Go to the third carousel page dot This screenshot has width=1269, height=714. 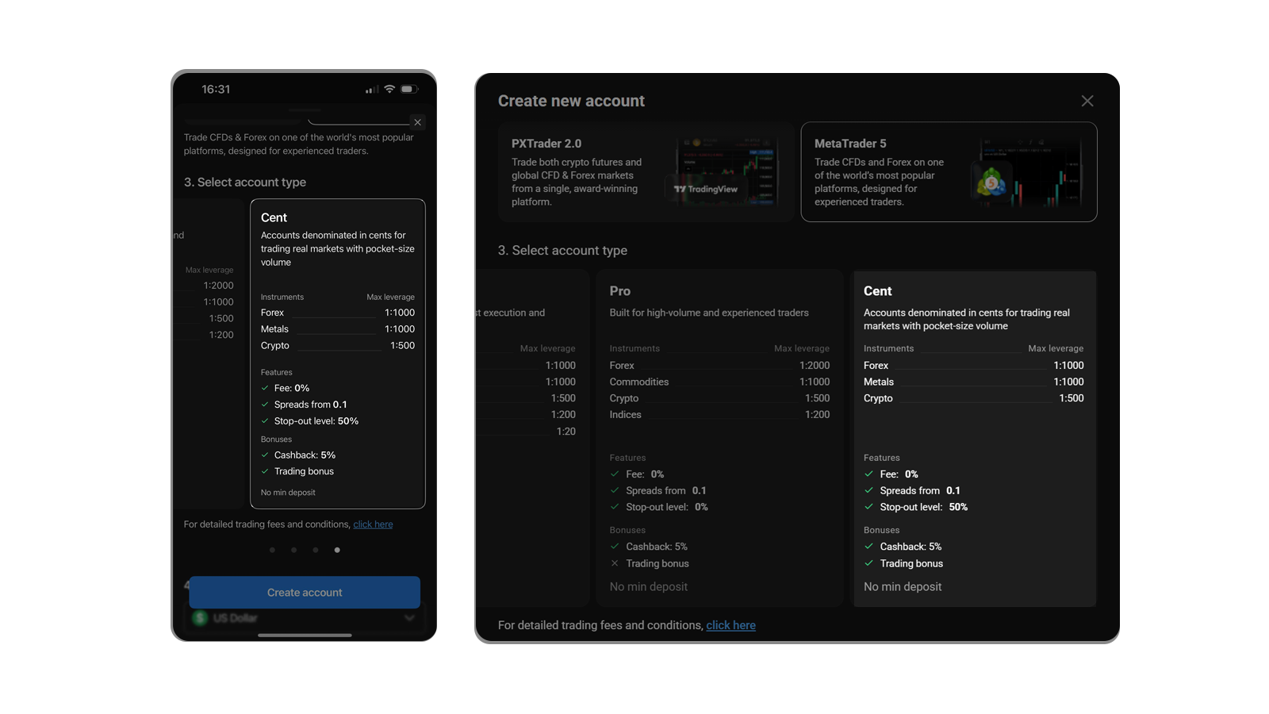click(x=316, y=550)
